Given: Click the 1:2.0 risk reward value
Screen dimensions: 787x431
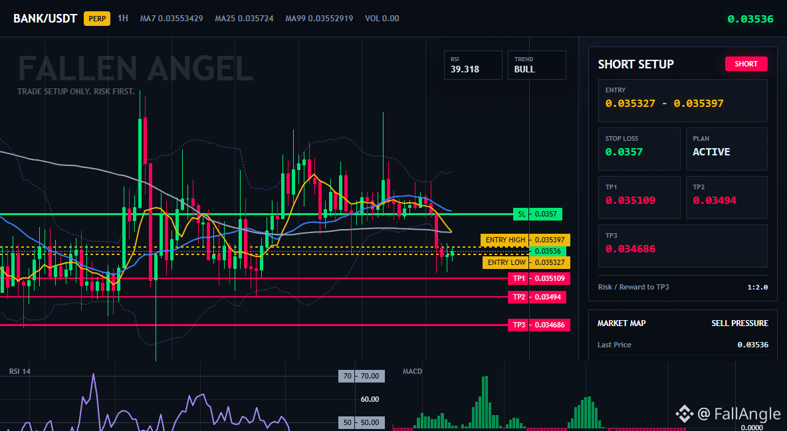Looking at the screenshot, I should tap(757, 288).
